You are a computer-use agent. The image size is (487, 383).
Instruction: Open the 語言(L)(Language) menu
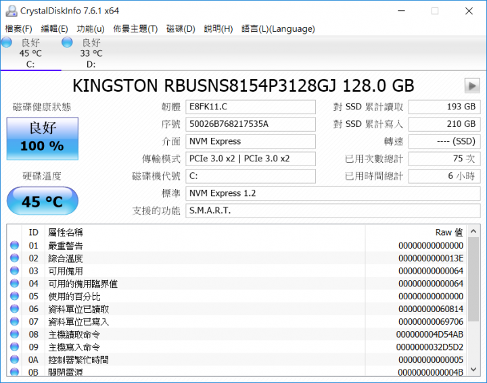pos(278,29)
